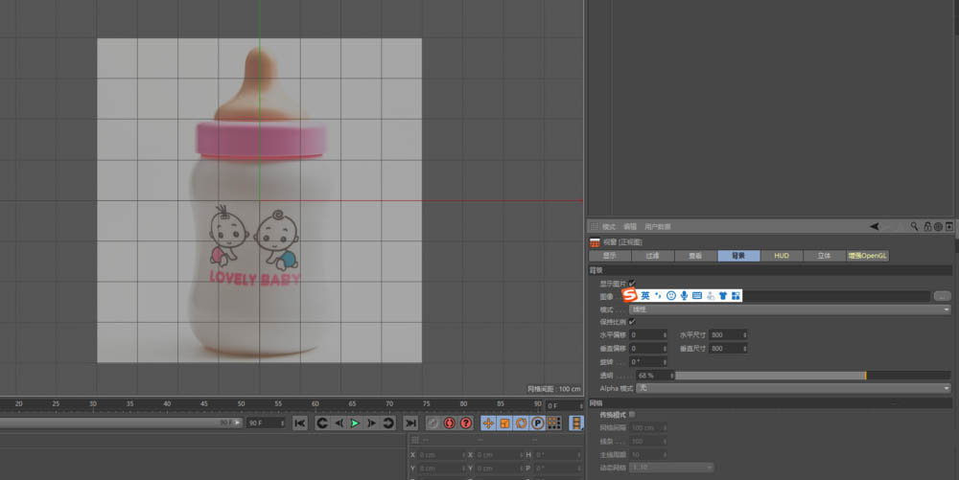Screen dimensions: 959x480
Task: Click the red Autokeying button
Action: [x=449, y=423]
